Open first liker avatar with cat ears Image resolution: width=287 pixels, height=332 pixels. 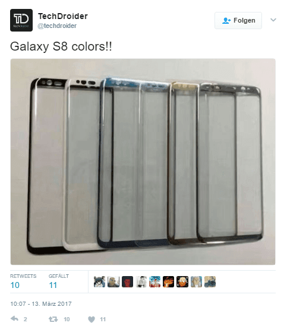click(x=99, y=281)
